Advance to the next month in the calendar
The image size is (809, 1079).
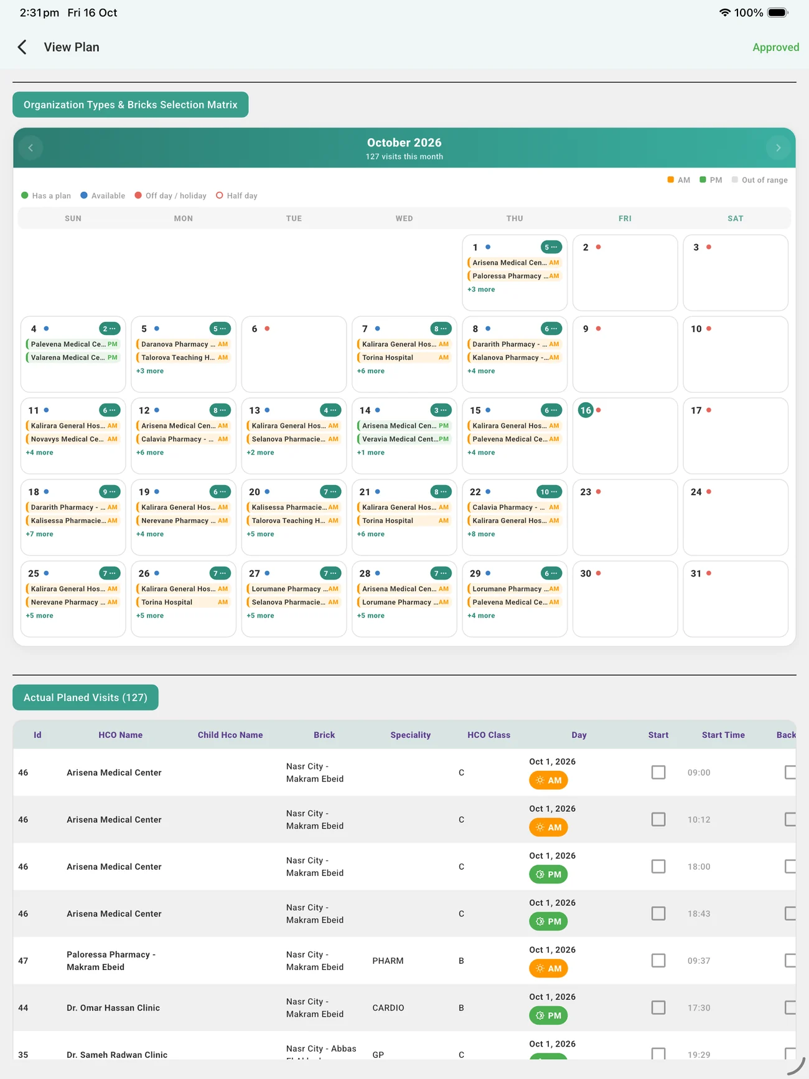point(778,148)
